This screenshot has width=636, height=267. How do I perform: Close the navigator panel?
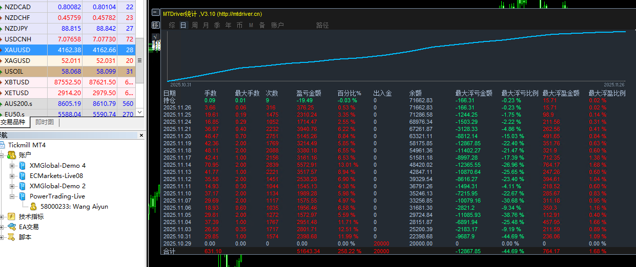[141, 136]
